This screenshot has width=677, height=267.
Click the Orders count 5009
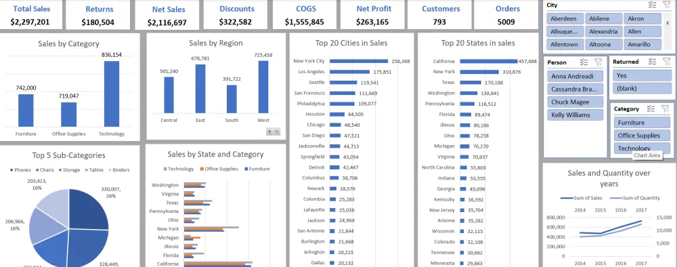(x=506, y=22)
